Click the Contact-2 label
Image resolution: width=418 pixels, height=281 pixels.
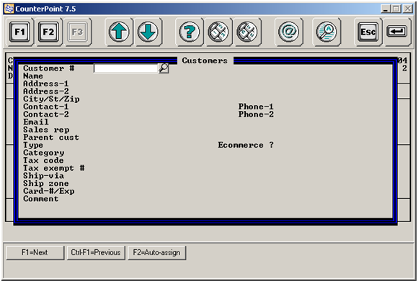point(46,115)
